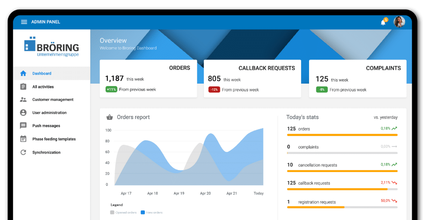Click the -5% complaints badge
Image resolution: width=423 pixels, height=220 pixels.
[x=322, y=90]
